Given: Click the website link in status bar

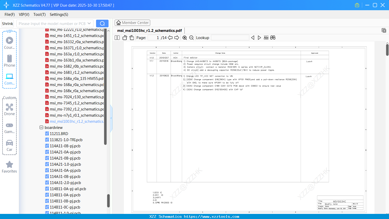Looking at the screenshot, I should click(211, 216).
